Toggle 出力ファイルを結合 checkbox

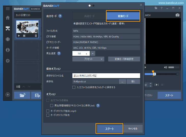[x=48, y=100]
